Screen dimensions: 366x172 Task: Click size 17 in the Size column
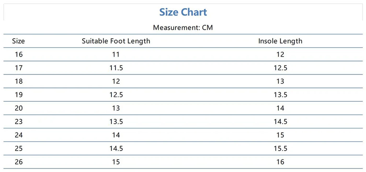coord(19,68)
